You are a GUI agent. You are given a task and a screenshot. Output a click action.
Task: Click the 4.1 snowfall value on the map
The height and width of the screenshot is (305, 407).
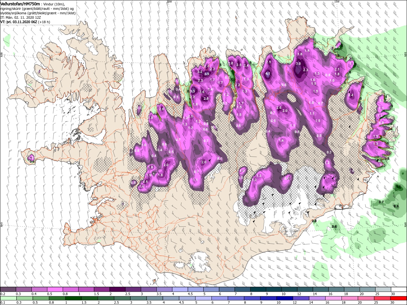point(268,74)
